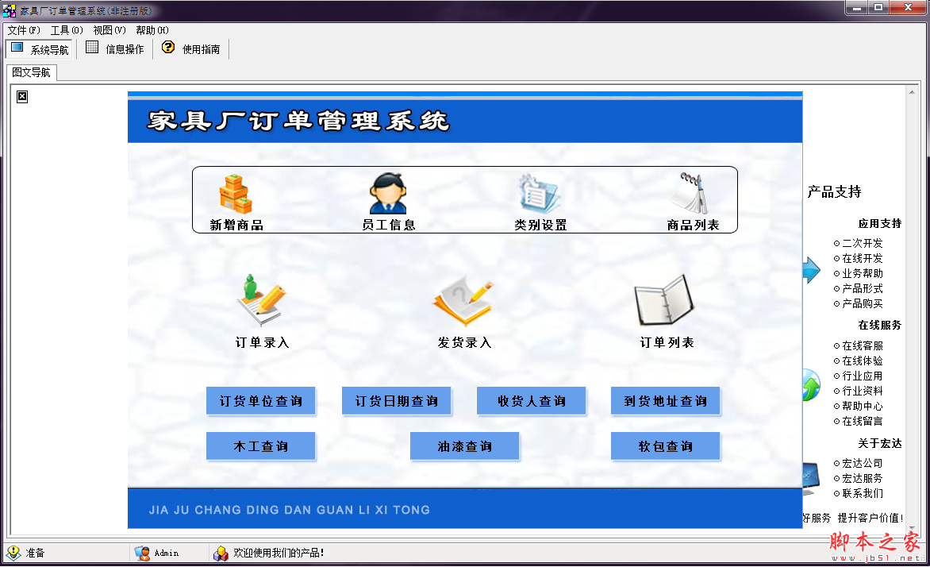The height and width of the screenshot is (567, 930).
Task: Click the scrollbar down arrow
Action: point(912,528)
